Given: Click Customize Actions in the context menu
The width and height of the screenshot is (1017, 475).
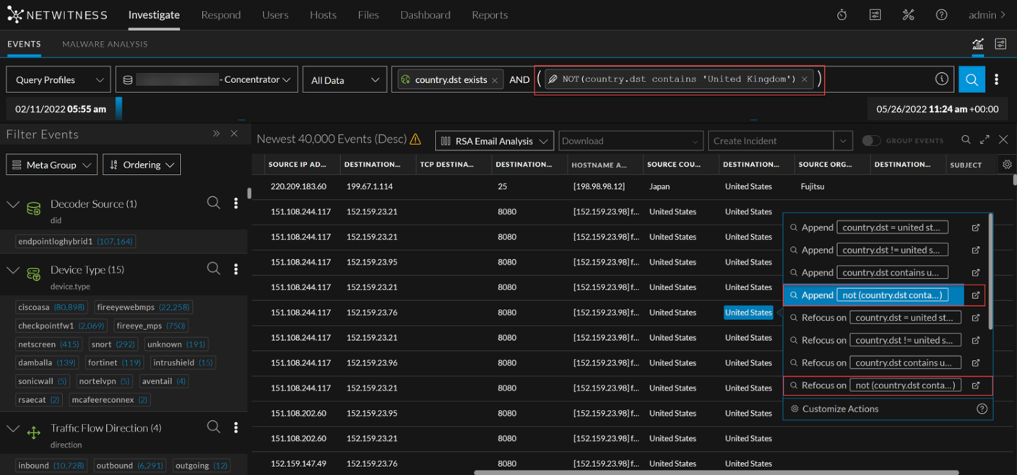Looking at the screenshot, I should click(x=839, y=409).
